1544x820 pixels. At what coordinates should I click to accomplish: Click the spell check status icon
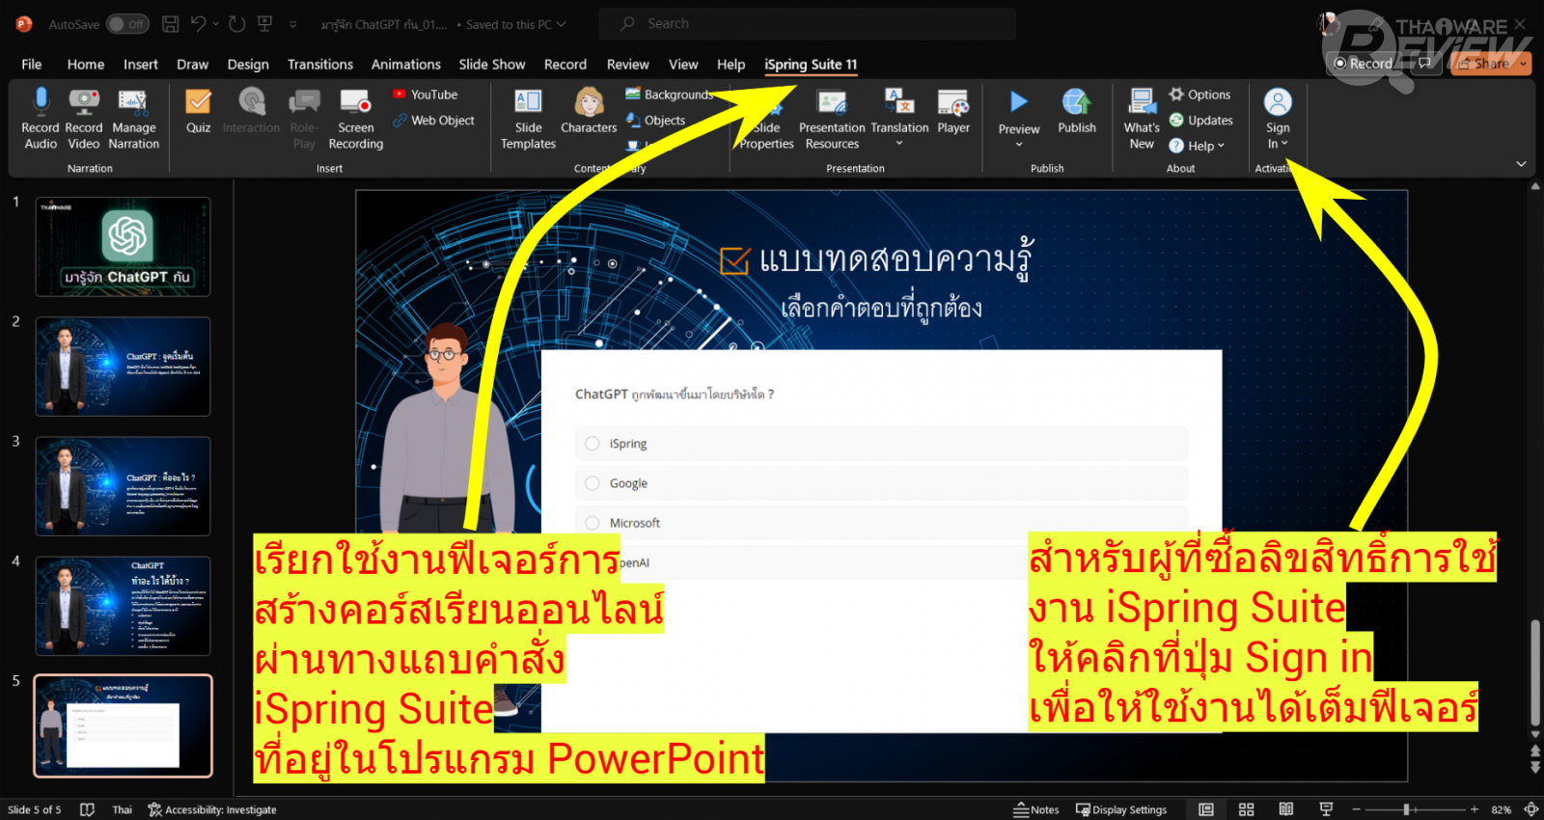[87, 809]
